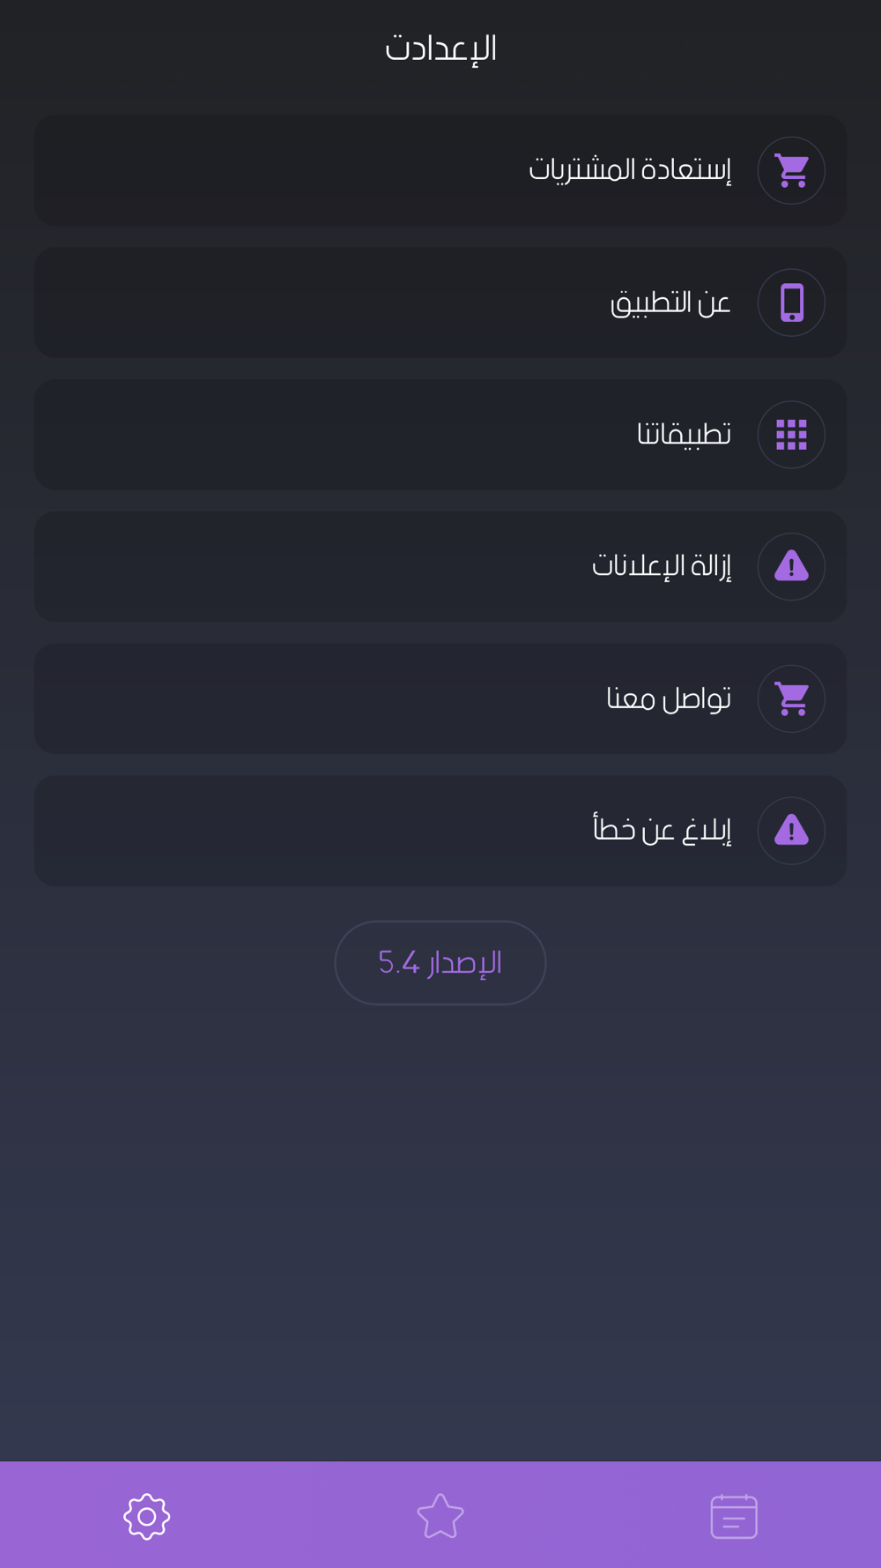
Task: Tap the warning icon beside إزالة الإعلانات
Action: (x=791, y=566)
